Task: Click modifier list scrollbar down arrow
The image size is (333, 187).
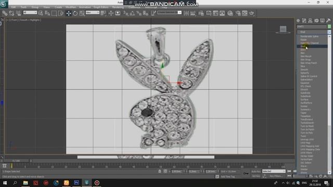Action: [329, 172]
